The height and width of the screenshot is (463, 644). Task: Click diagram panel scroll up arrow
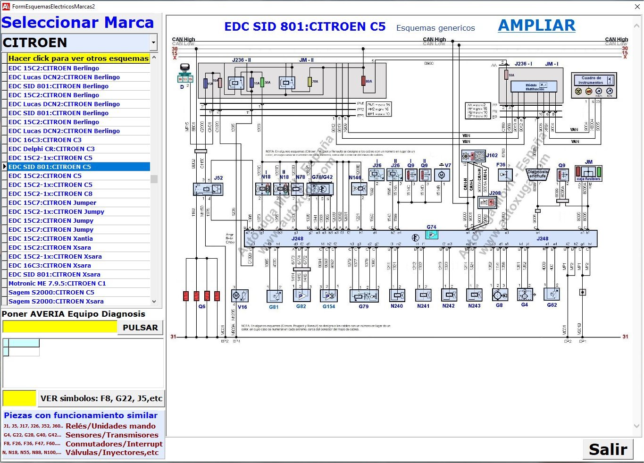click(637, 26)
